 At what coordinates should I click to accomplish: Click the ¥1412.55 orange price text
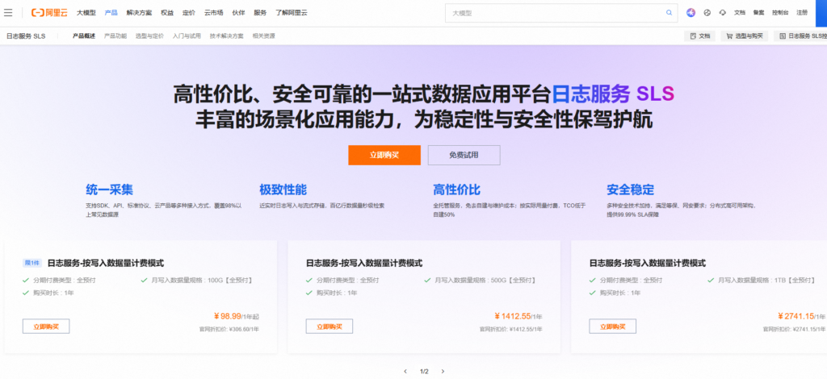pos(513,316)
